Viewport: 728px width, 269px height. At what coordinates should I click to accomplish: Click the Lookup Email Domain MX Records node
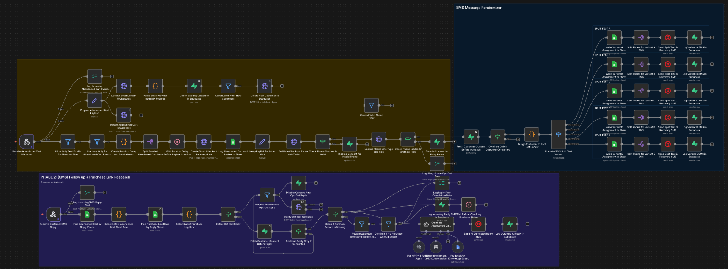[x=124, y=86]
